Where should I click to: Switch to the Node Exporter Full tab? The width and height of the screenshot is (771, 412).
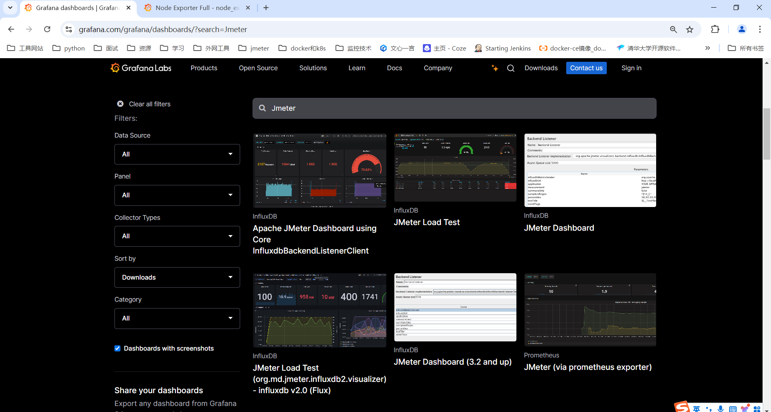point(197,8)
